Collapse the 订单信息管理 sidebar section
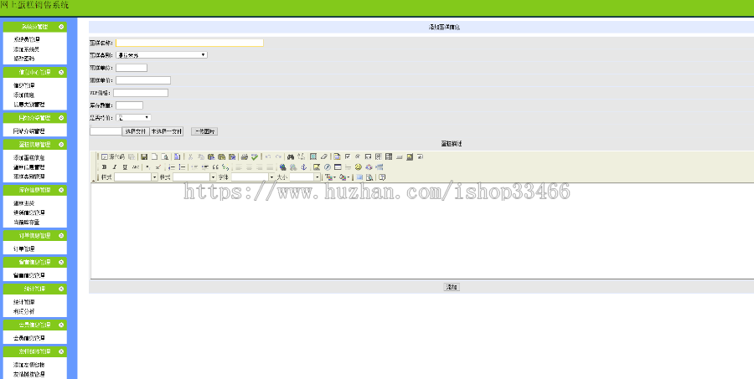The image size is (754, 379). tap(61, 236)
